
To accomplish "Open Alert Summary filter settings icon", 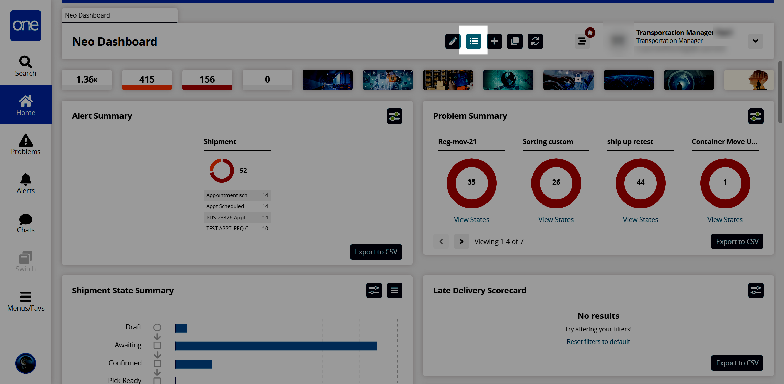I will pyautogui.click(x=395, y=116).
